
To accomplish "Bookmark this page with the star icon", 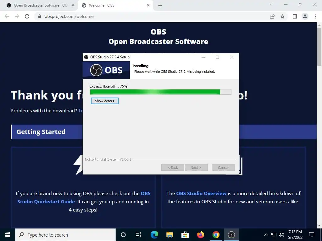I will 283,16.
